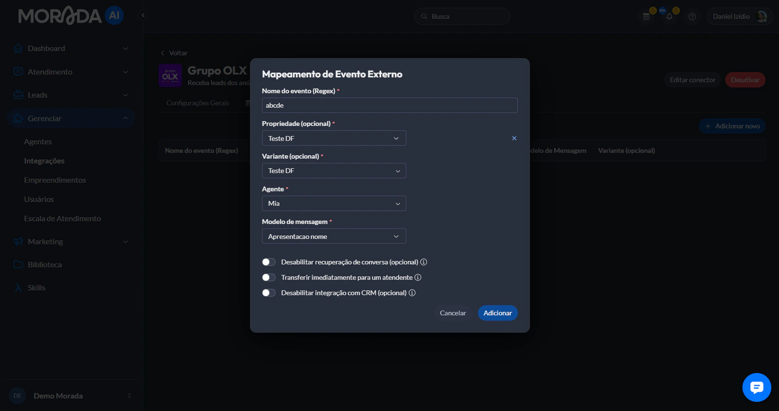Image resolution: width=779 pixels, height=411 pixels.
Task: Open the Agente dropdown showing Mia
Action: click(x=334, y=203)
